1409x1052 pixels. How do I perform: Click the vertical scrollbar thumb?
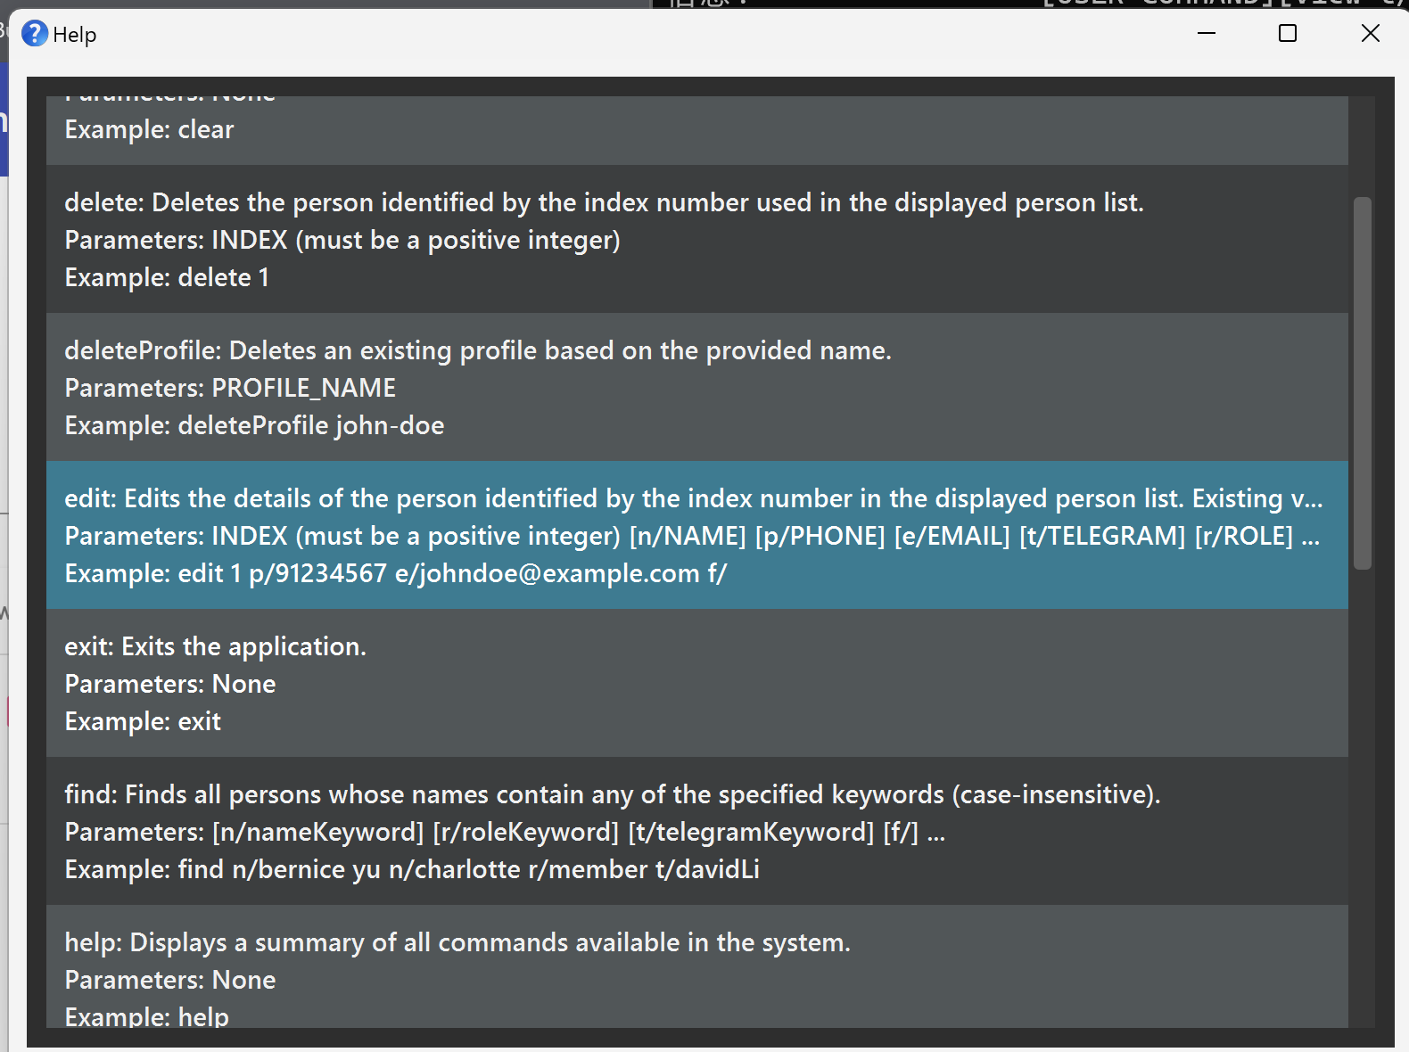(x=1362, y=383)
